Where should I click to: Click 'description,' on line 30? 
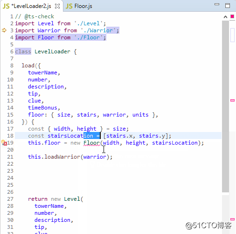(54, 220)
